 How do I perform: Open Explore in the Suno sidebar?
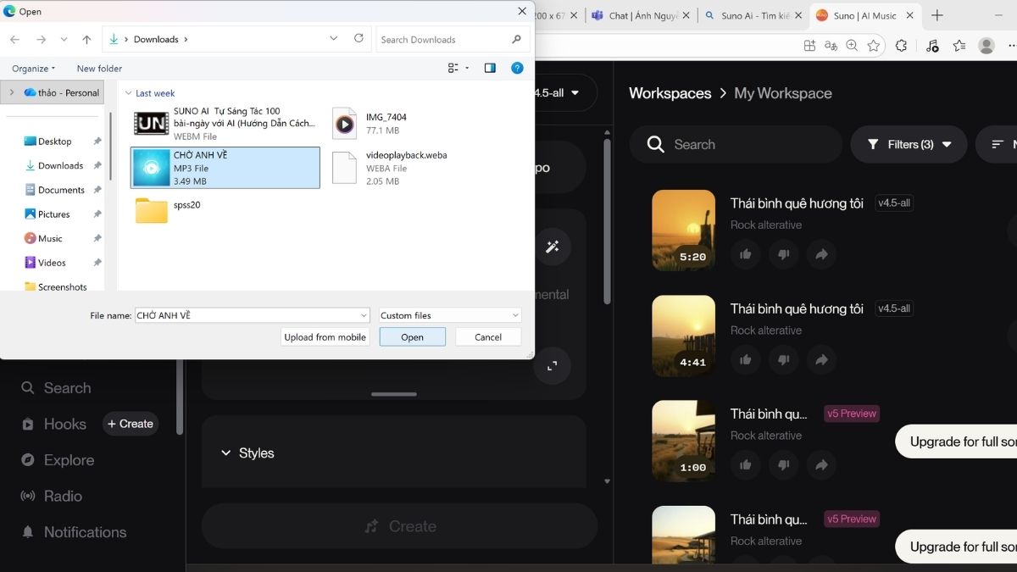pos(69,459)
